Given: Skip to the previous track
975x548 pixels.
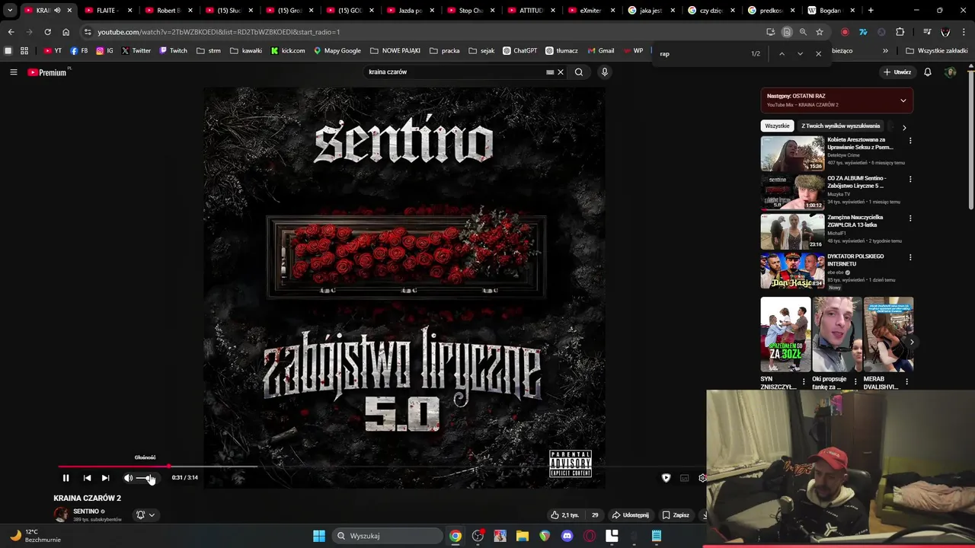Looking at the screenshot, I should [87, 478].
